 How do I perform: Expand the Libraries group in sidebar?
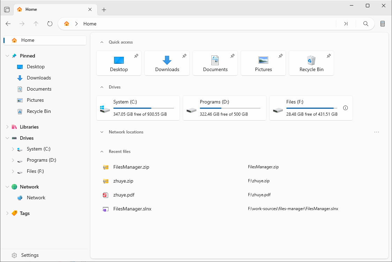click(x=7, y=127)
